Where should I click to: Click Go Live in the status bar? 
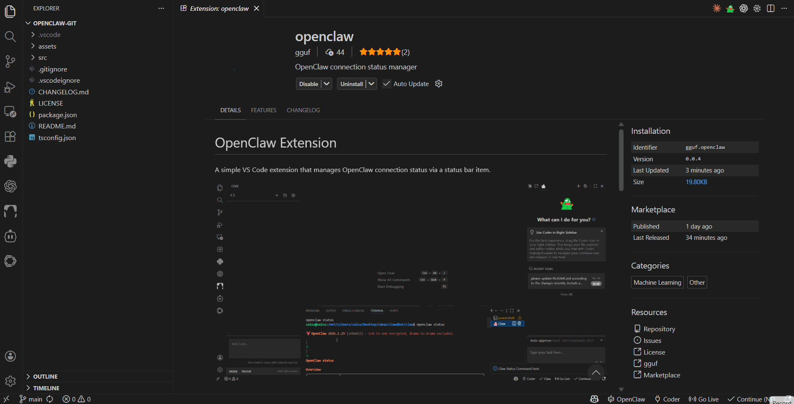pyautogui.click(x=704, y=399)
